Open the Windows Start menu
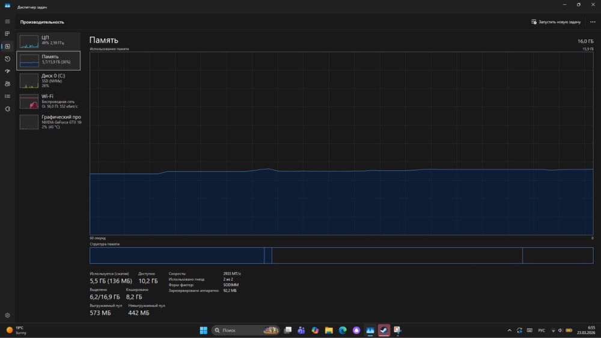The image size is (601, 338). 204,330
